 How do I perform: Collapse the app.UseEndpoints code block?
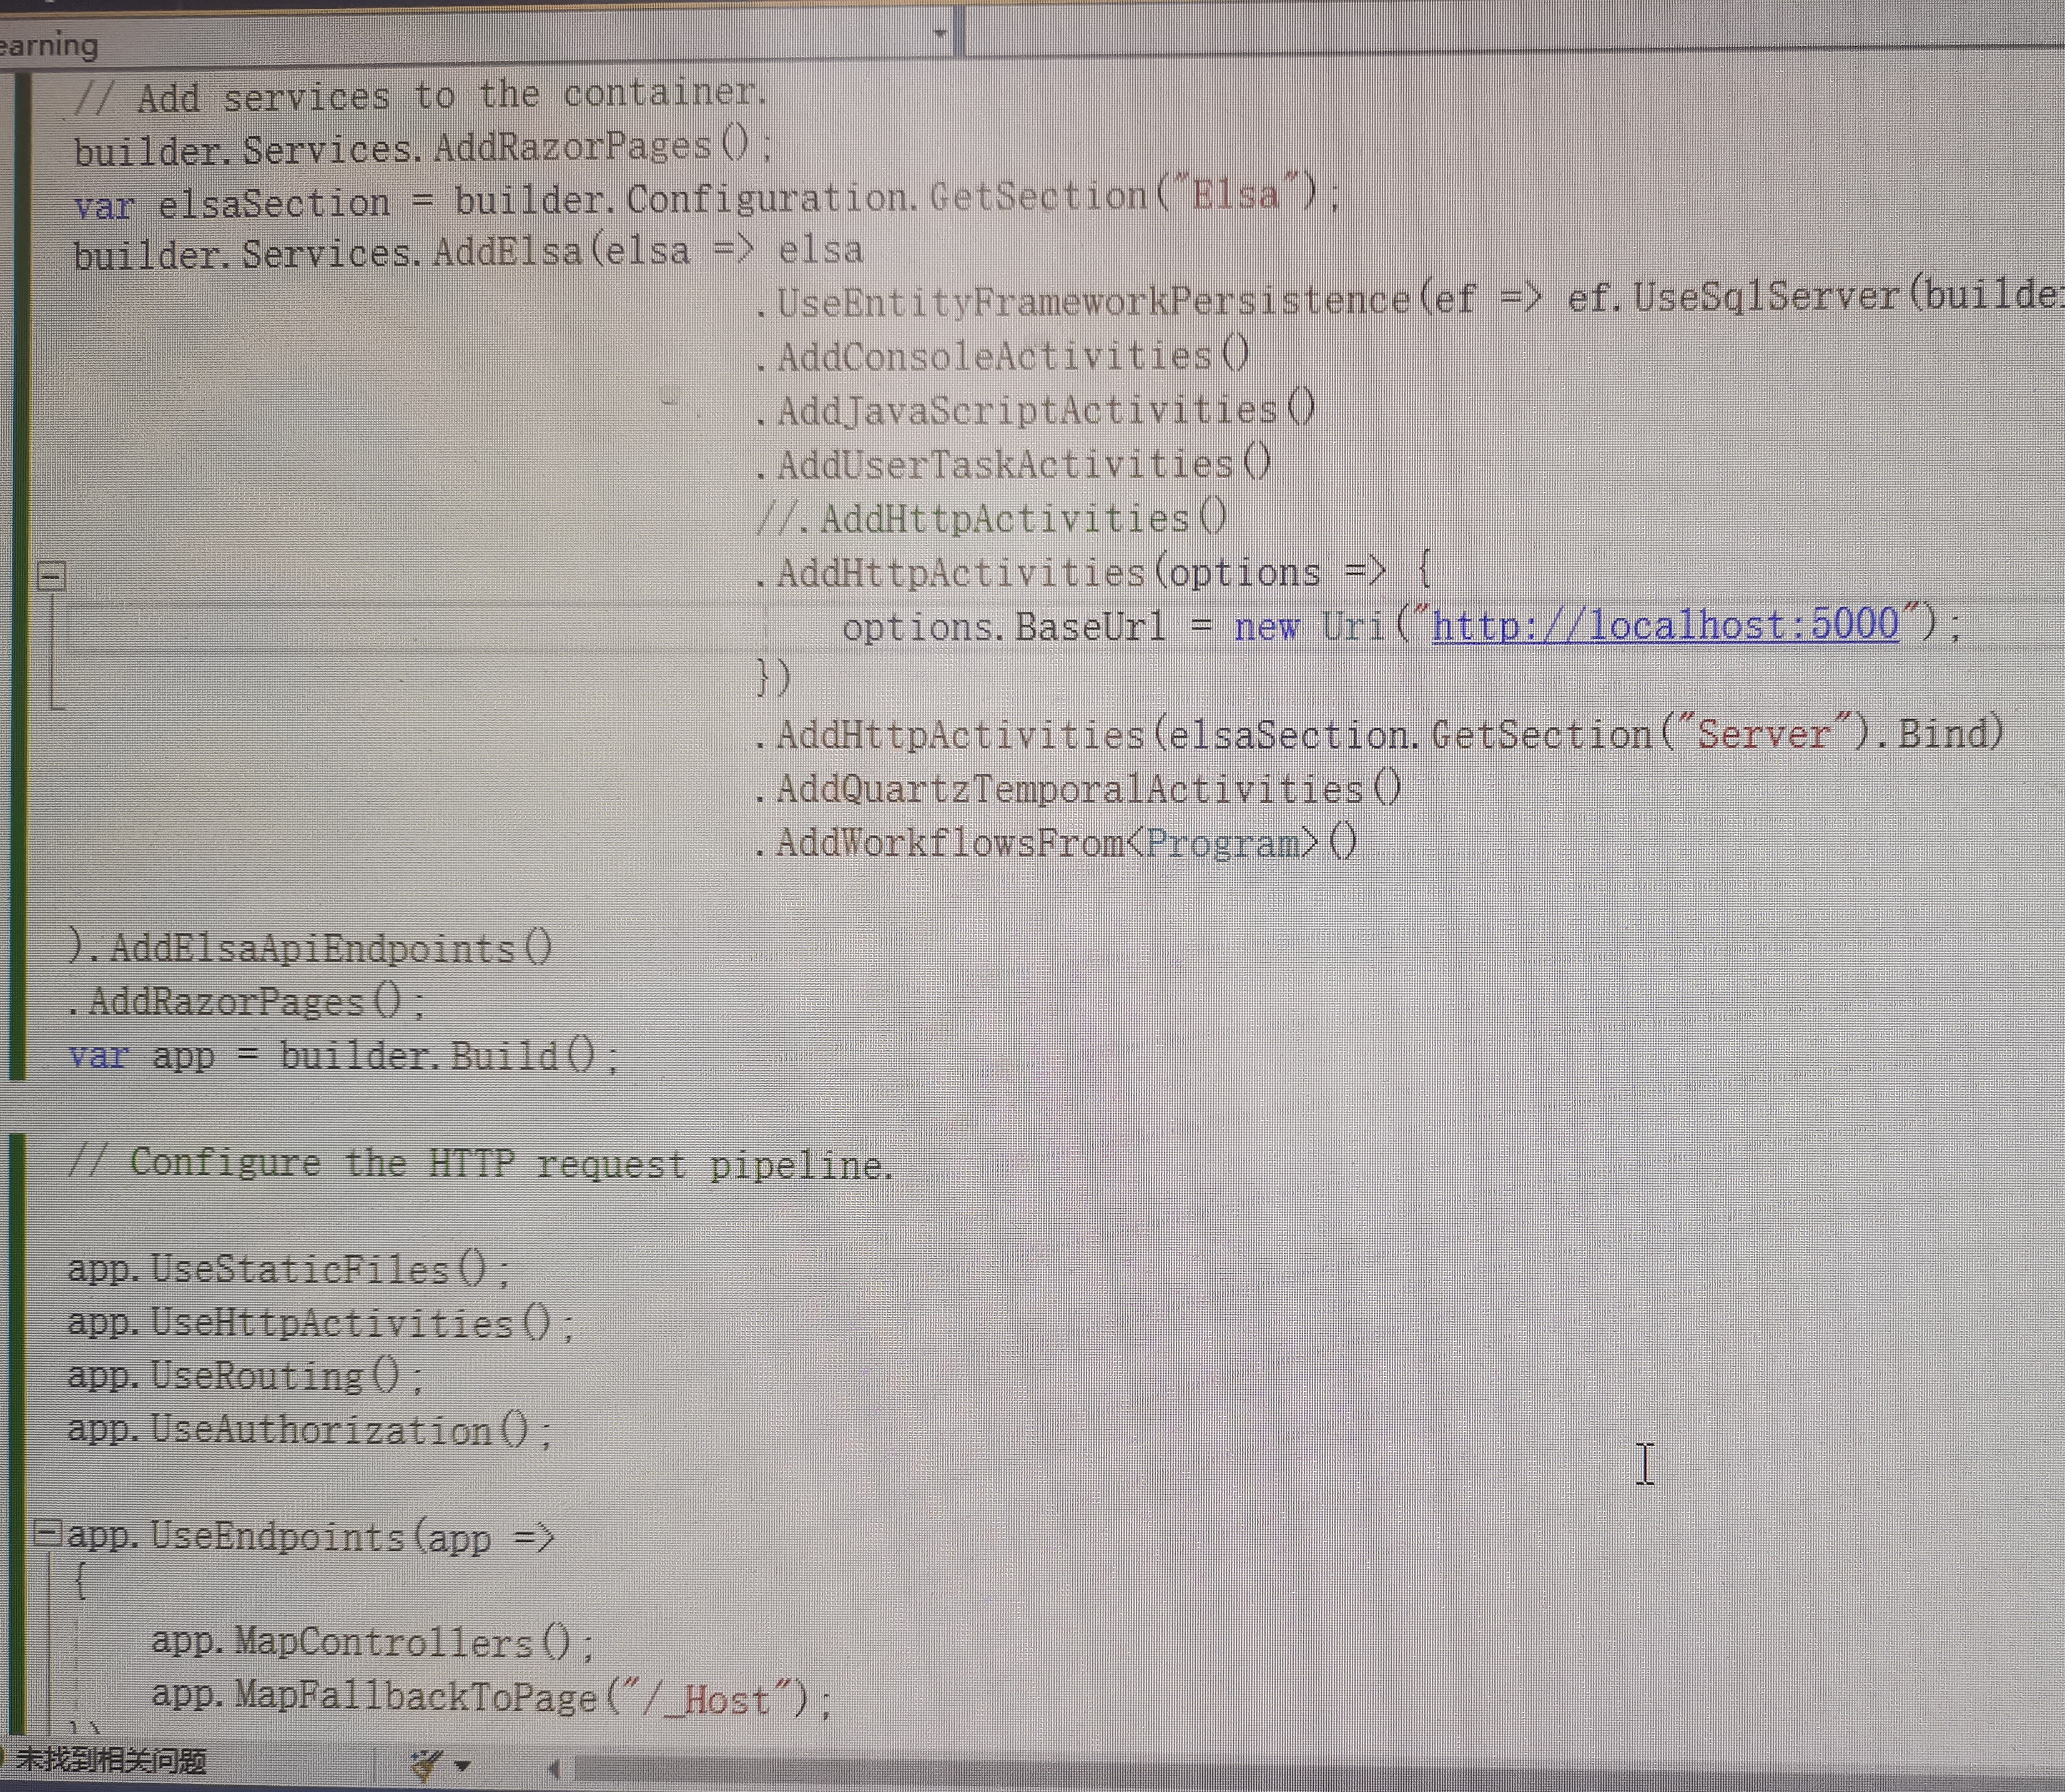pos(46,1532)
